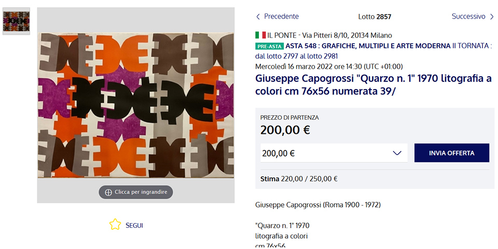
Task: Go to the Precedente lot link
Action: tap(281, 17)
